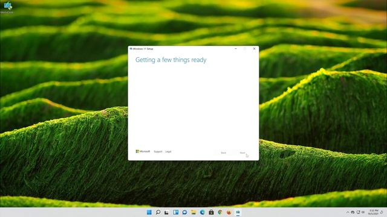Open the Widgets panel icon
The height and width of the screenshot is (217, 387).
click(176, 212)
